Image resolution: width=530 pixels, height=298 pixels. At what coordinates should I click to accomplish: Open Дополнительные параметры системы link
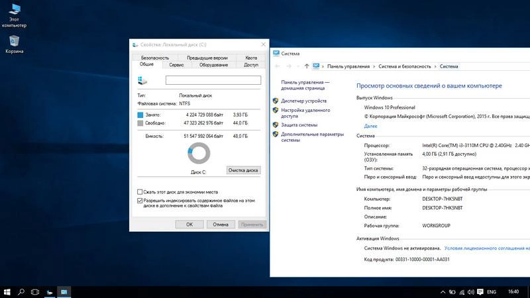[x=312, y=137]
